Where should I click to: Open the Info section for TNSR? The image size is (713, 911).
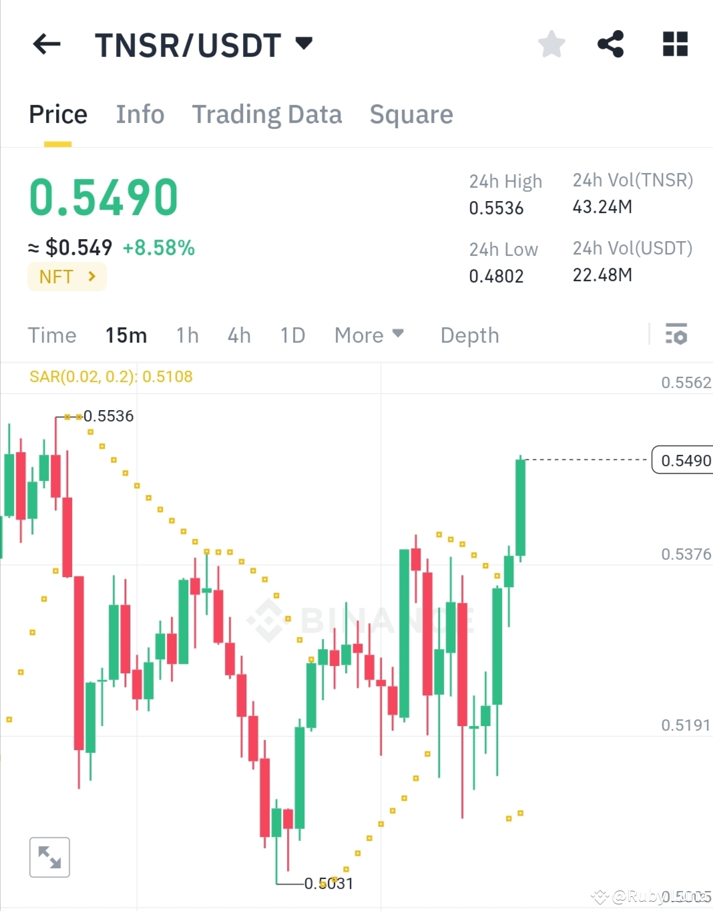140,114
